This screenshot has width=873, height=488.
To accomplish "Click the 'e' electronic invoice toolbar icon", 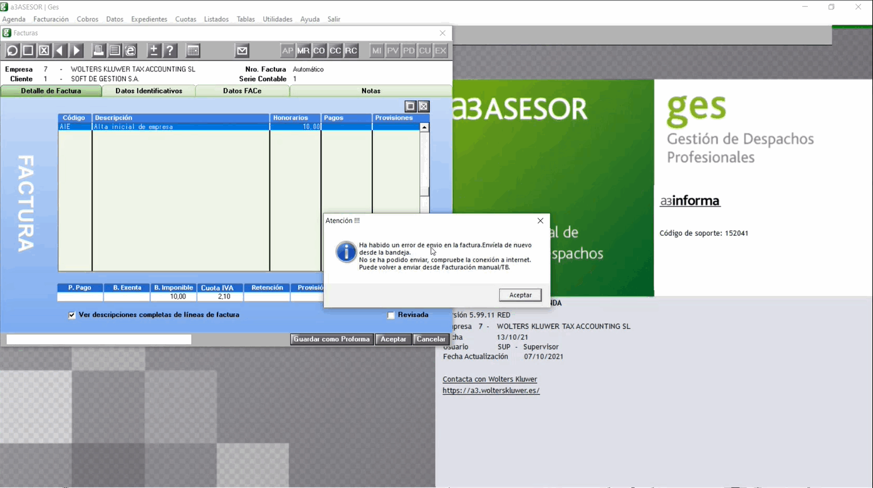I will coord(131,51).
